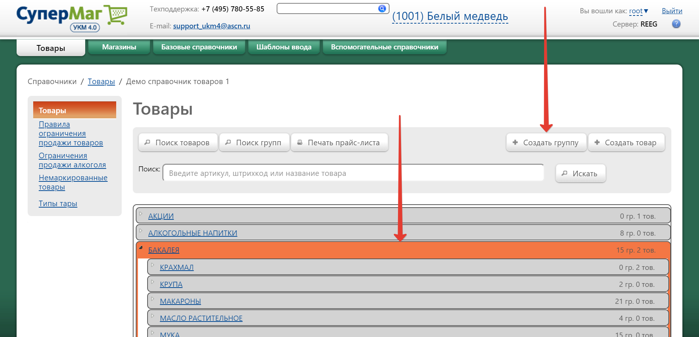
Task: Collapse the БАКАЛЕЯ group triangle
Action: 141,247
